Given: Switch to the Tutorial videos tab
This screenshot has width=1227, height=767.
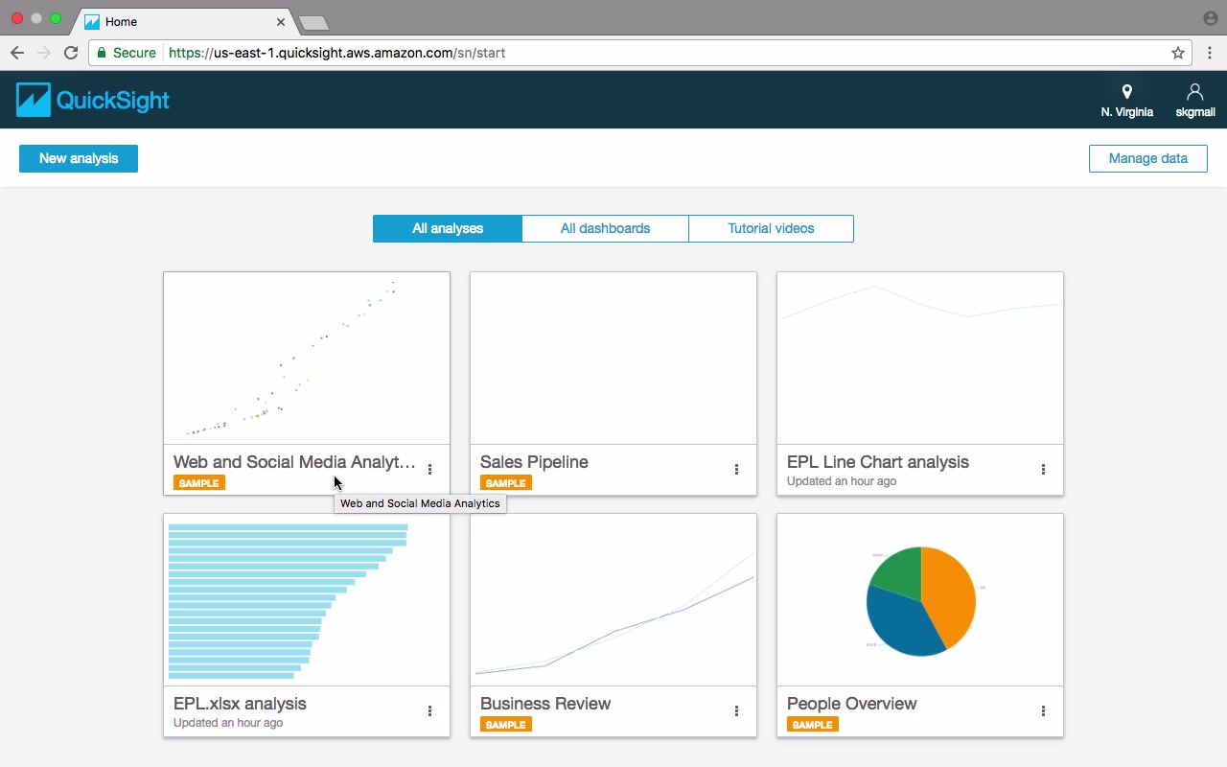Looking at the screenshot, I should (771, 228).
